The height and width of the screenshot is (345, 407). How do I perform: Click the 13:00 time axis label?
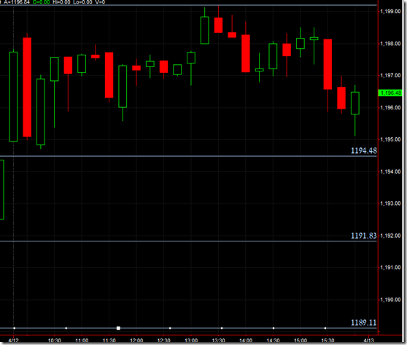point(191,341)
